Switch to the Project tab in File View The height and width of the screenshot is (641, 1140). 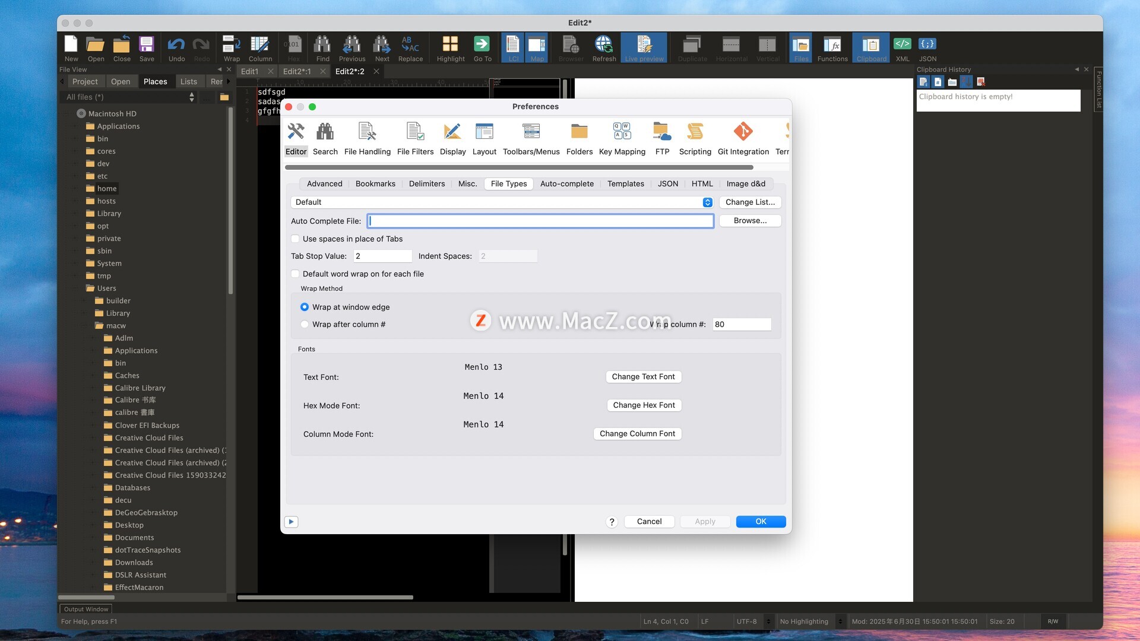pos(85,81)
